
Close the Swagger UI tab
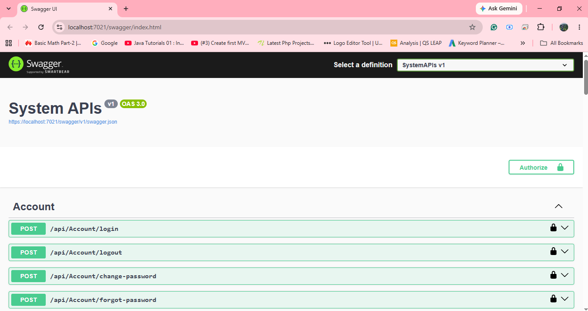point(111,9)
